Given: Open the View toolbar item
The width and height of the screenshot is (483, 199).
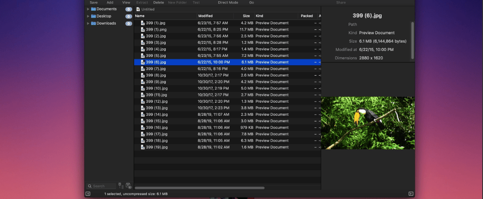Looking at the screenshot, I should pos(126,2).
